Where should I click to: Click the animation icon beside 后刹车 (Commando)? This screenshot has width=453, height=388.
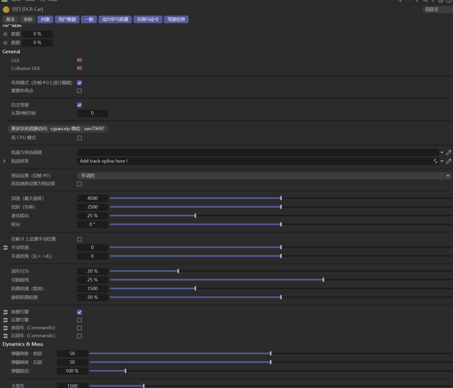point(5,336)
